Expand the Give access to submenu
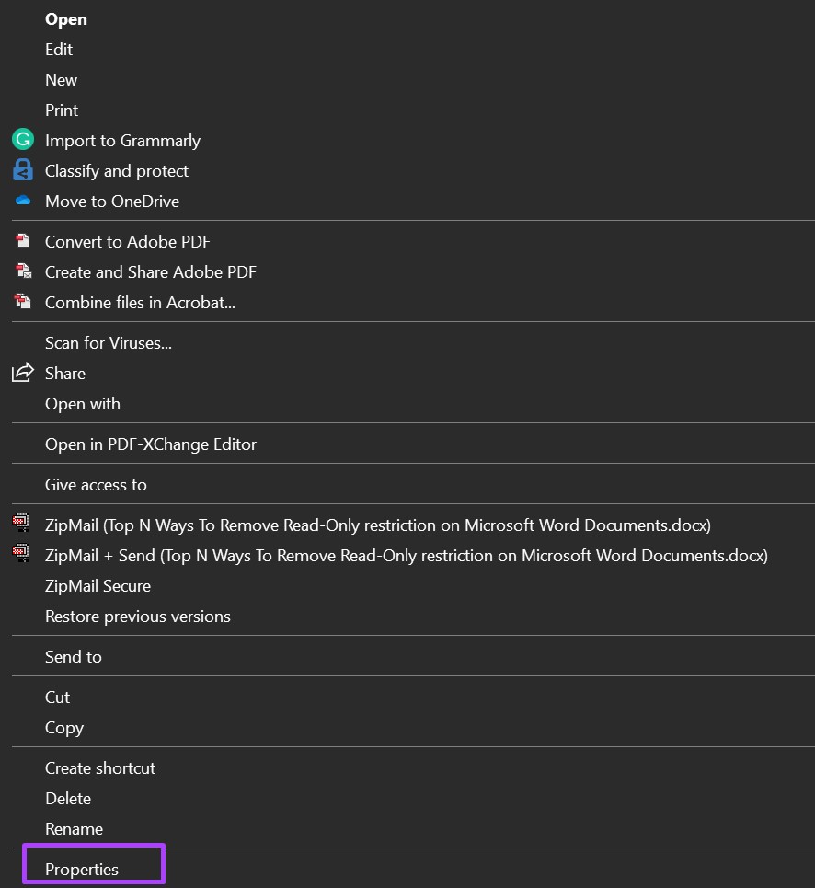 [x=97, y=485]
